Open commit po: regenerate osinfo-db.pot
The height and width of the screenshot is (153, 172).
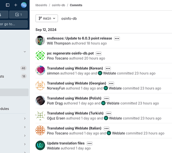70,53
